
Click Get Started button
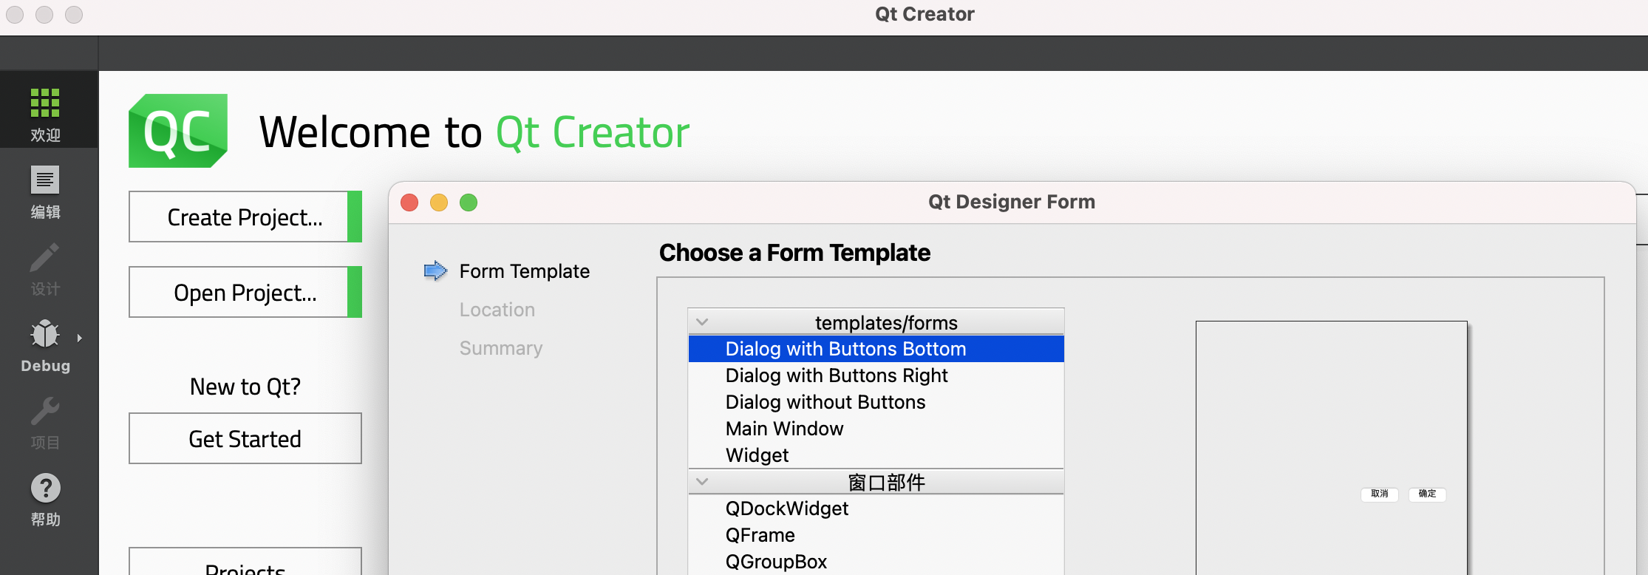[245, 438]
